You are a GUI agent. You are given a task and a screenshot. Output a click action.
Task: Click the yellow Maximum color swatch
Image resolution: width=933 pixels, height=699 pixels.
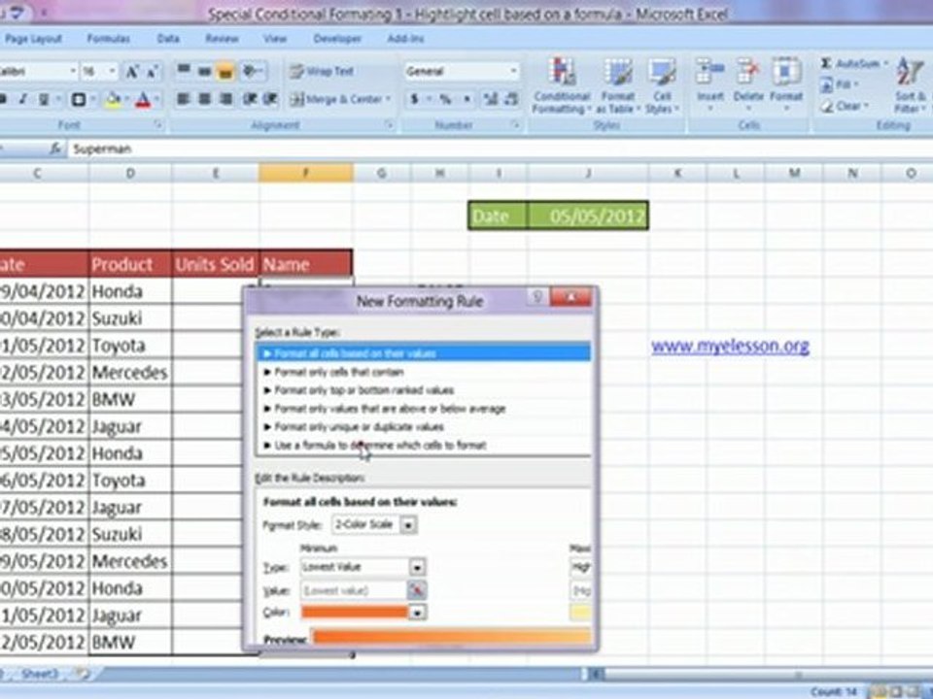(x=580, y=612)
